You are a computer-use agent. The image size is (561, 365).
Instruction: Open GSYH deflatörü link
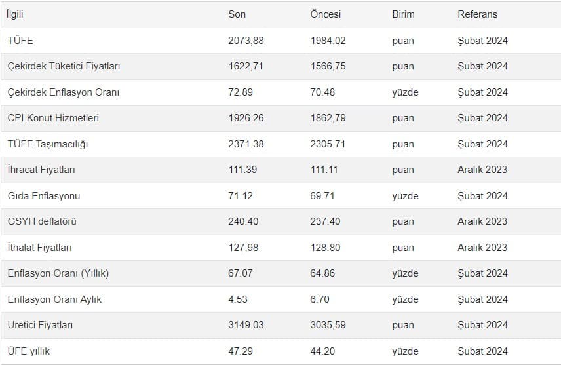42,221
